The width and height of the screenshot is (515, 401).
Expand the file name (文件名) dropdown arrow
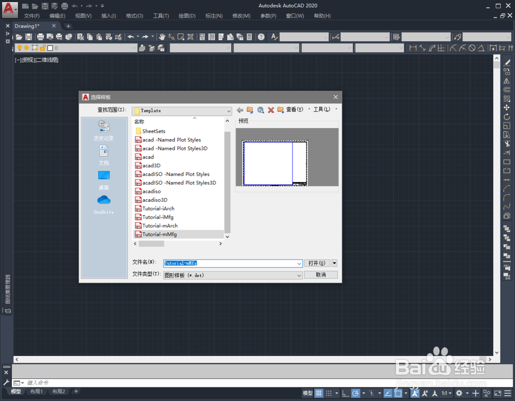[299, 264]
